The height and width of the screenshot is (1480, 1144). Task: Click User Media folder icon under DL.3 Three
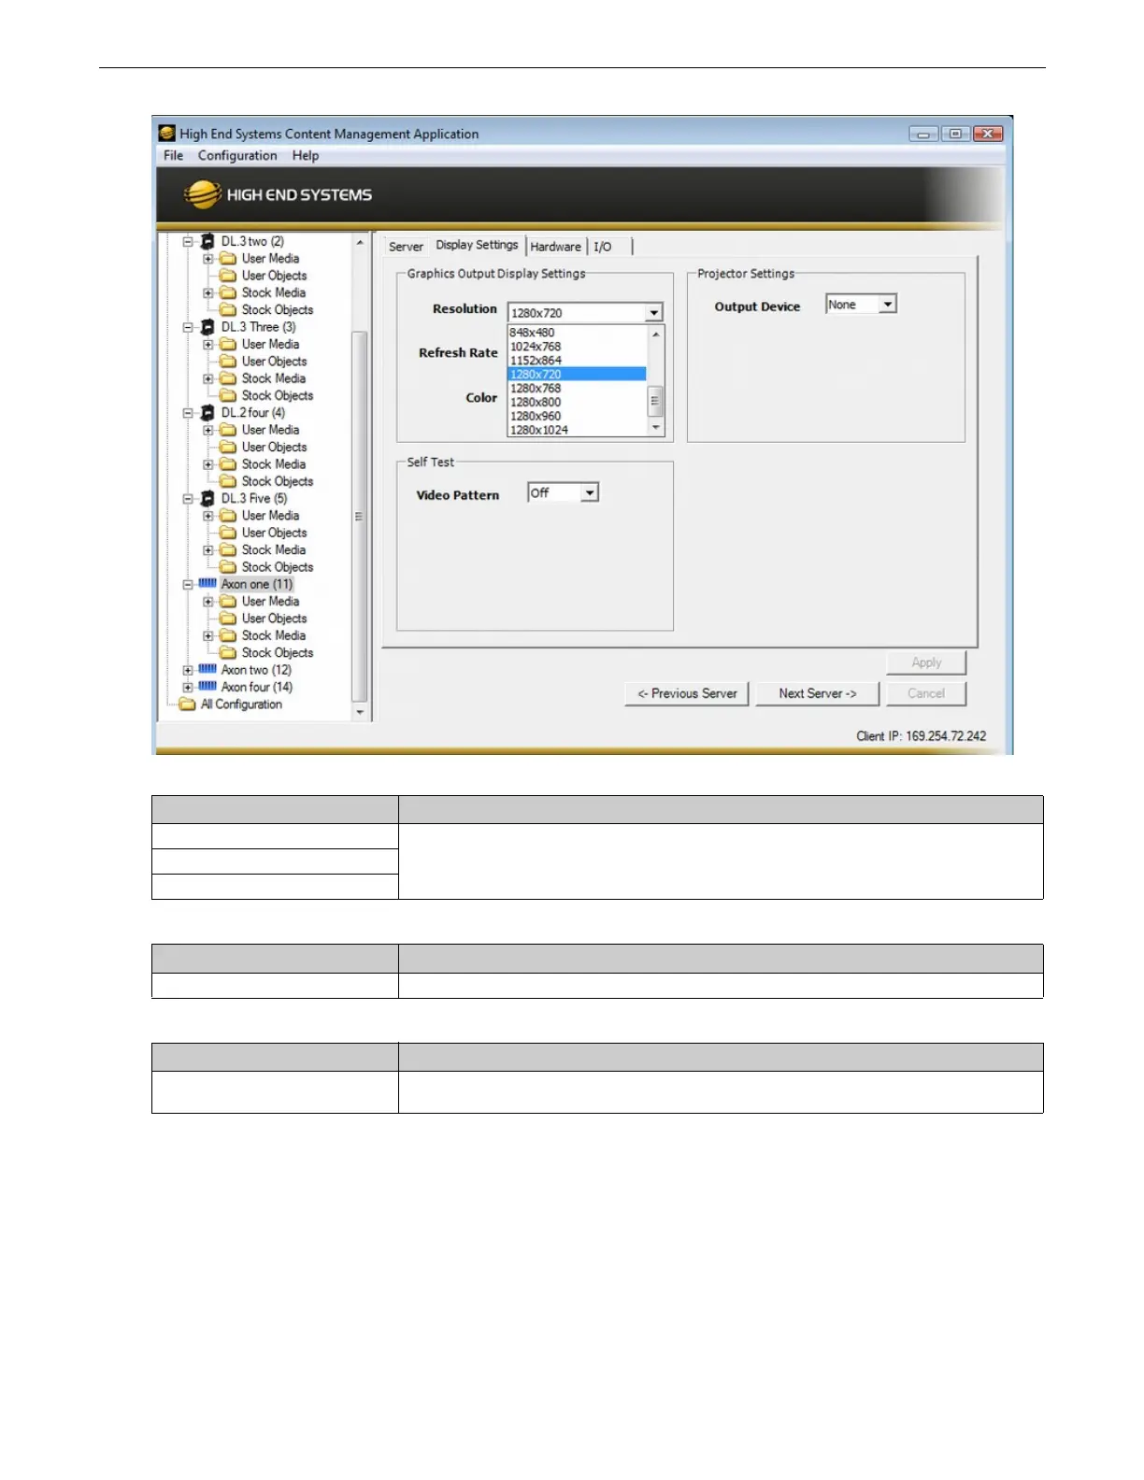coord(228,345)
